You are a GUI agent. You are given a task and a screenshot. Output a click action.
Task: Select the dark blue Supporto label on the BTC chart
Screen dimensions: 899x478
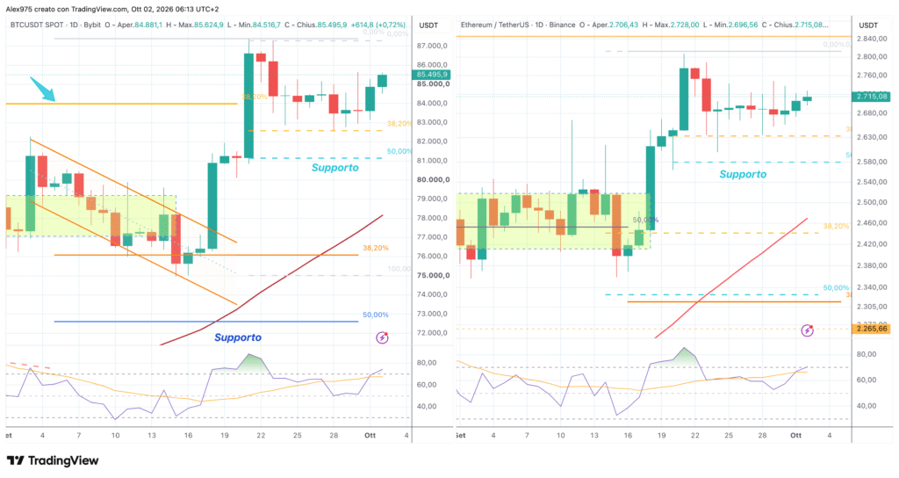(x=237, y=337)
